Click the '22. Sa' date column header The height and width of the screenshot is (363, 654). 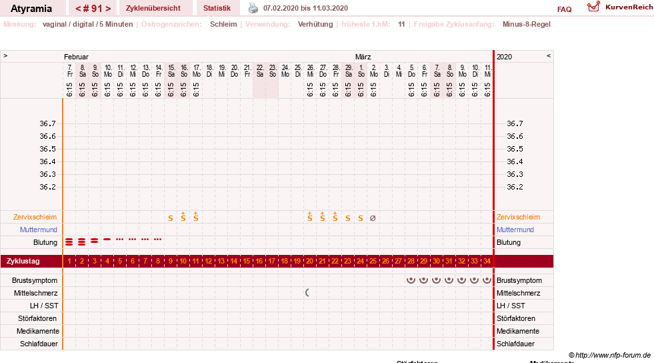(260, 71)
